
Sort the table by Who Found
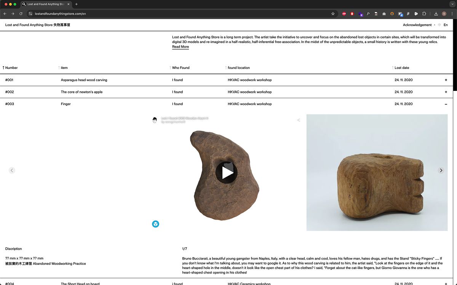pos(179,68)
